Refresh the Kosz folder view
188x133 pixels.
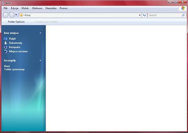click(144, 15)
